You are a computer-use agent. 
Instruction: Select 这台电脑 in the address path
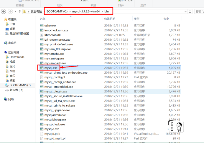(37, 11)
